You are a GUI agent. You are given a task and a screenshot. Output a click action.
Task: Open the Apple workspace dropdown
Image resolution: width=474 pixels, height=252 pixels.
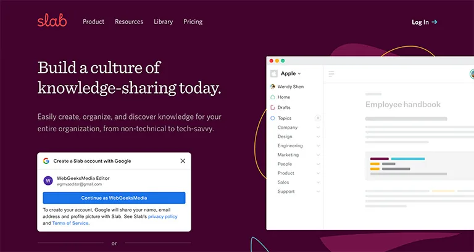[x=291, y=73]
